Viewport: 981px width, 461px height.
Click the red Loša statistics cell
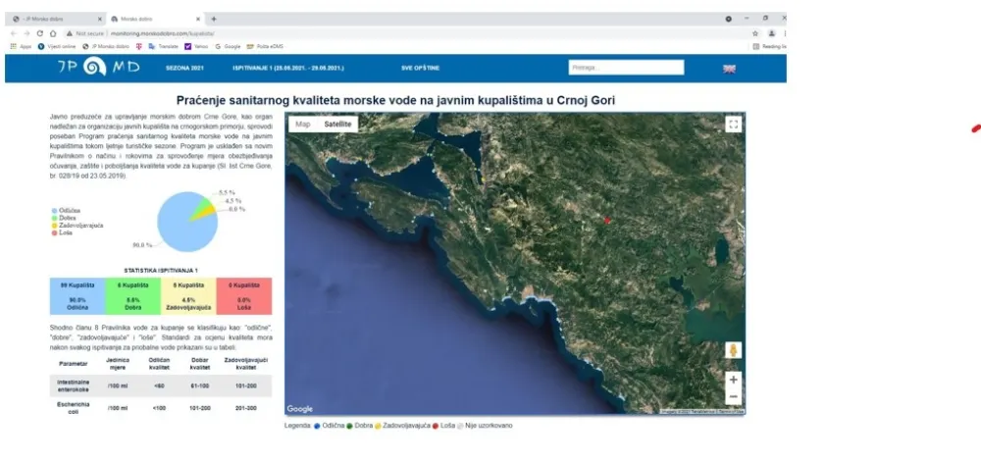click(244, 296)
